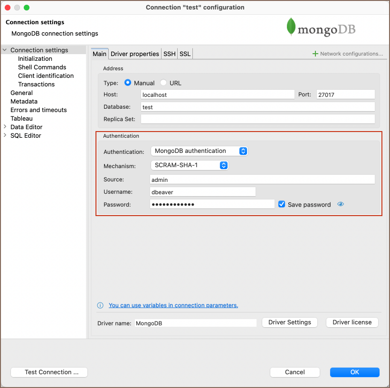
Task: Open the SSH tab
Action: [x=170, y=54]
